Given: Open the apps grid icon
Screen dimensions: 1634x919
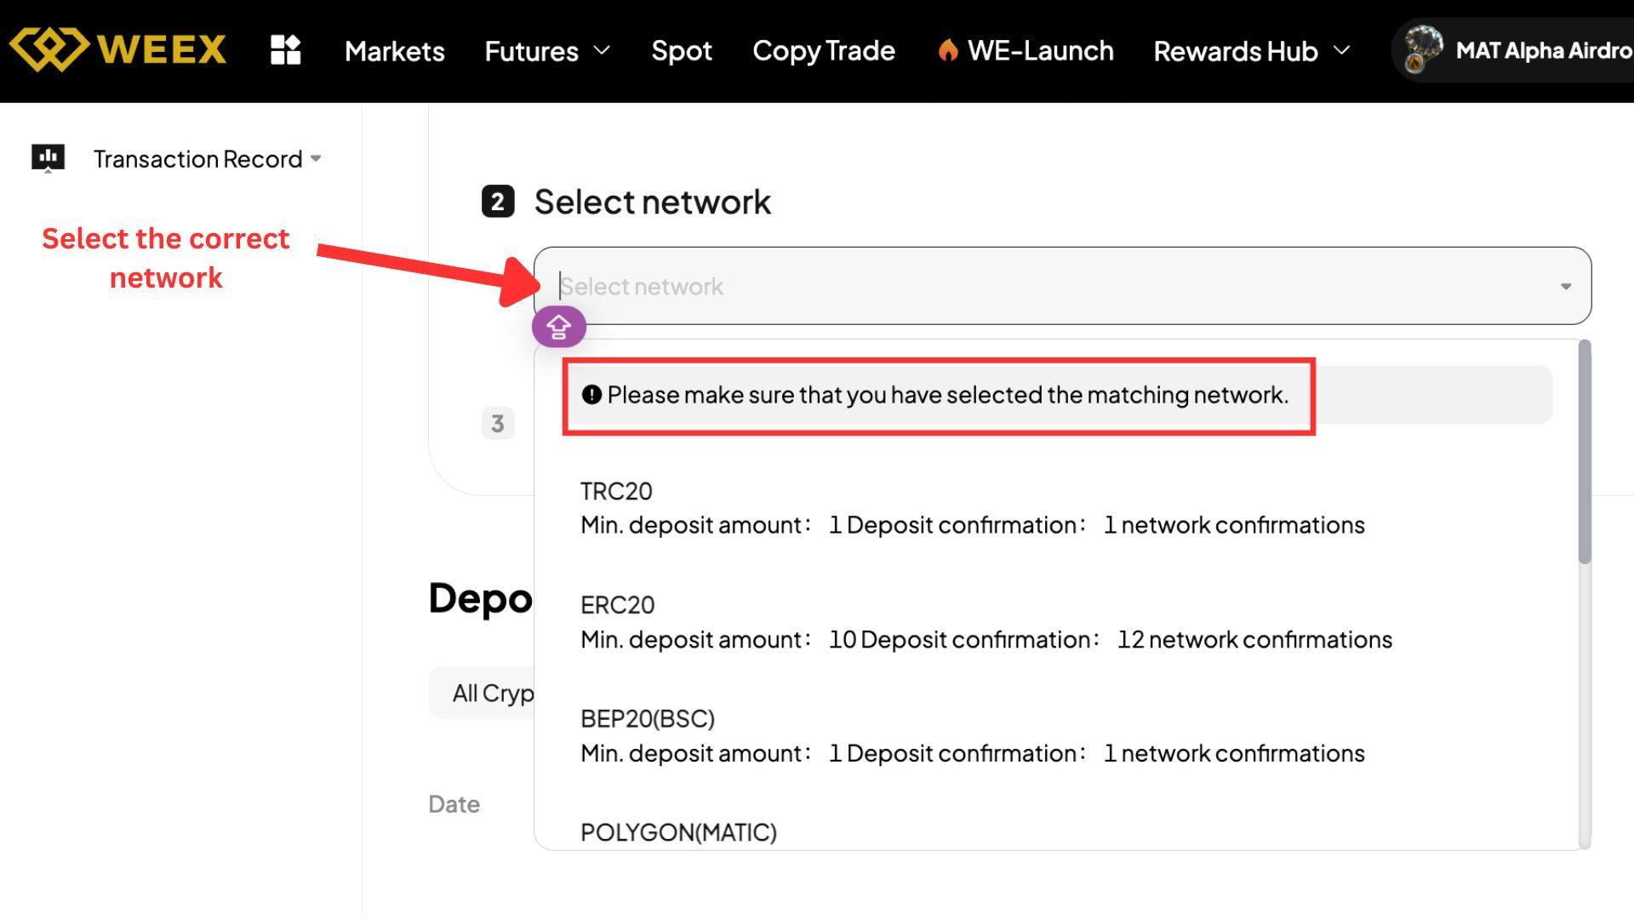Looking at the screenshot, I should pyautogui.click(x=285, y=50).
